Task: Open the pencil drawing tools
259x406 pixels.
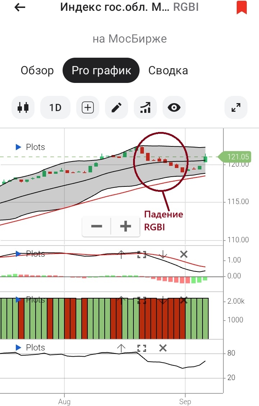Action: (117, 107)
